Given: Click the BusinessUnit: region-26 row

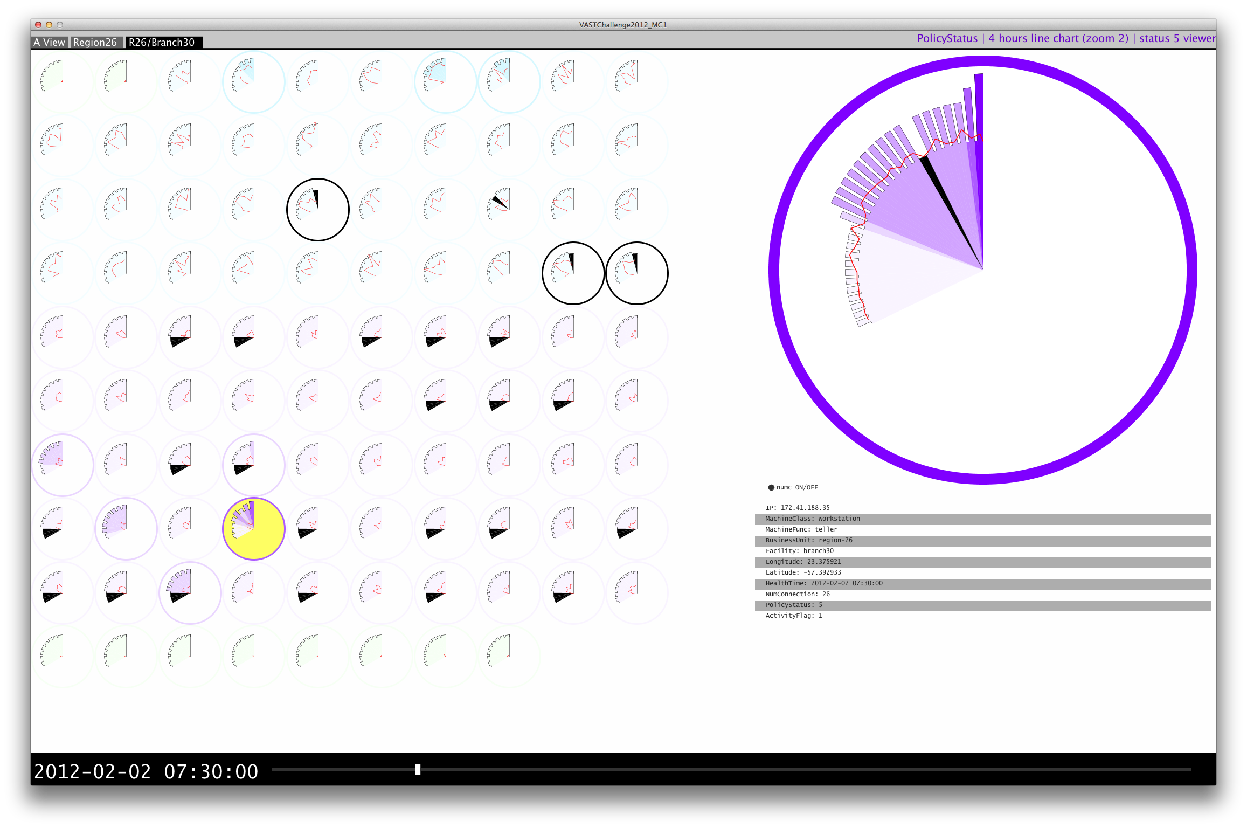Looking at the screenshot, I should (982, 540).
